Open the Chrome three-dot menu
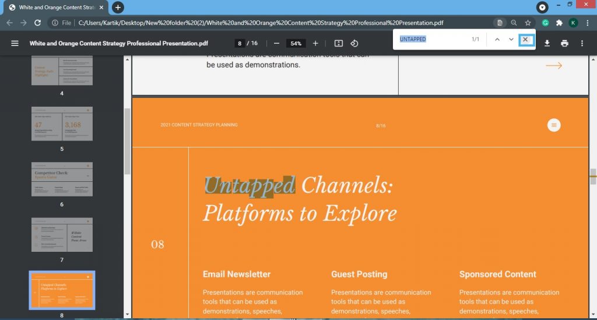Image resolution: width=597 pixels, height=320 pixels. click(x=588, y=23)
